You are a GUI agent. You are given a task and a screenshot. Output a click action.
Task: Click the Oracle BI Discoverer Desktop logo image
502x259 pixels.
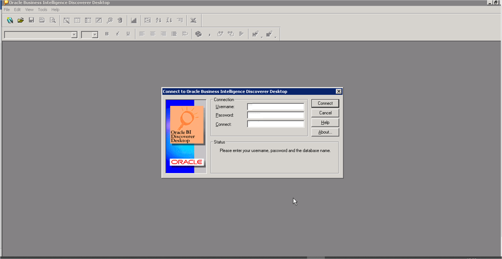(187, 125)
